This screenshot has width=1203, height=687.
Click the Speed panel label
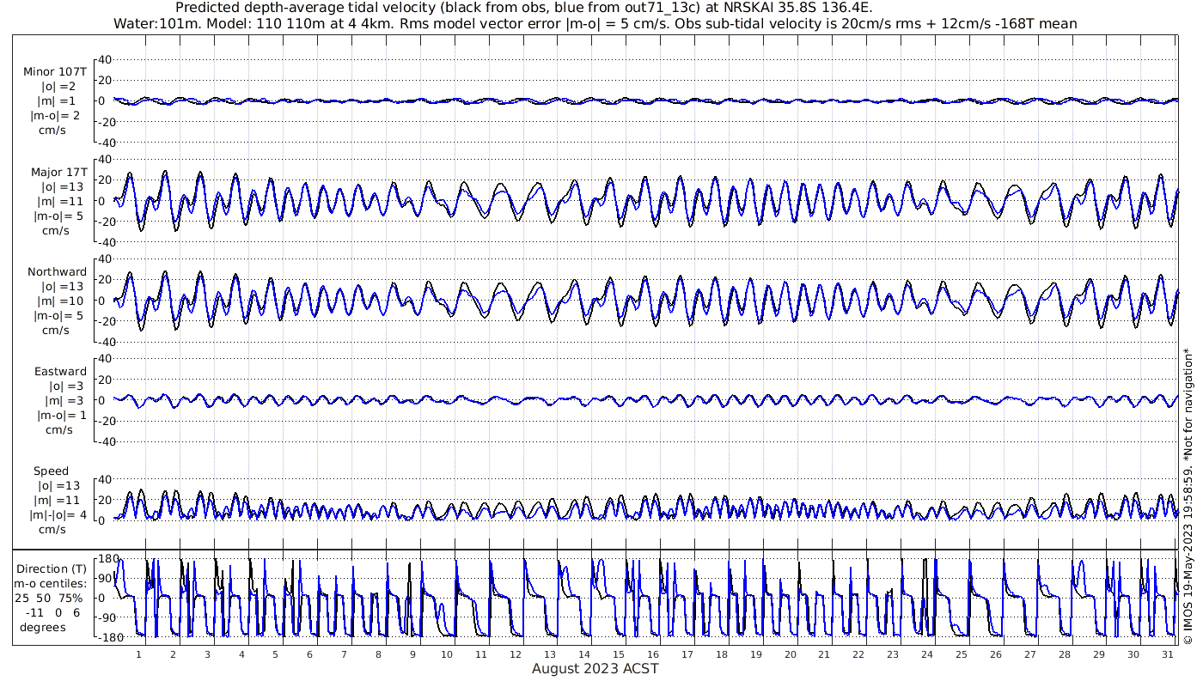pos(51,471)
